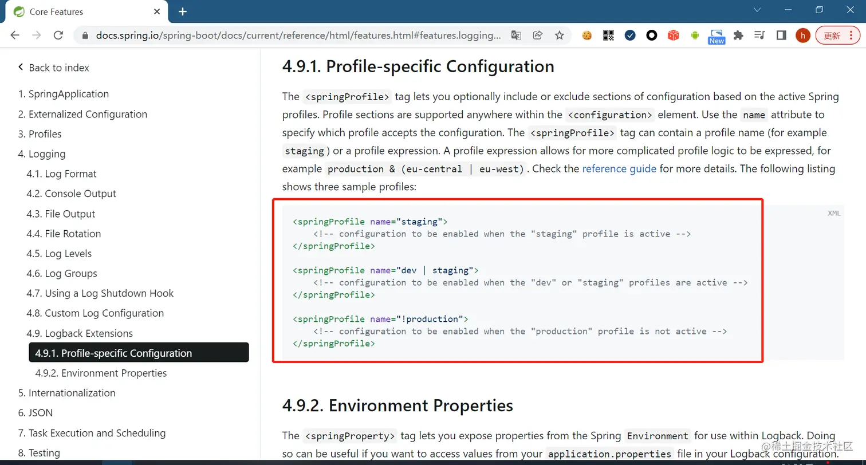This screenshot has width=866, height=465.
Task: Click the address bar URL
Action: [x=298, y=36]
